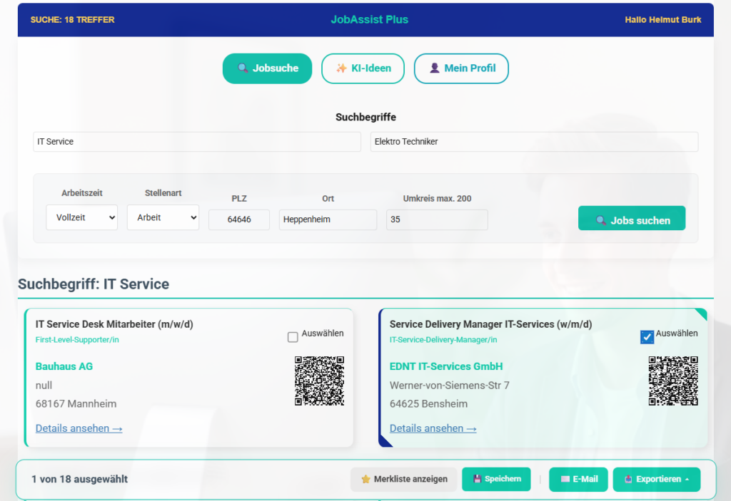Click the IT Service search term field
The width and height of the screenshot is (731, 501).
(197, 142)
